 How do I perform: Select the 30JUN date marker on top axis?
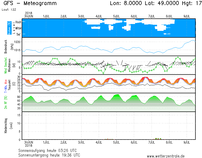click(29, 16)
